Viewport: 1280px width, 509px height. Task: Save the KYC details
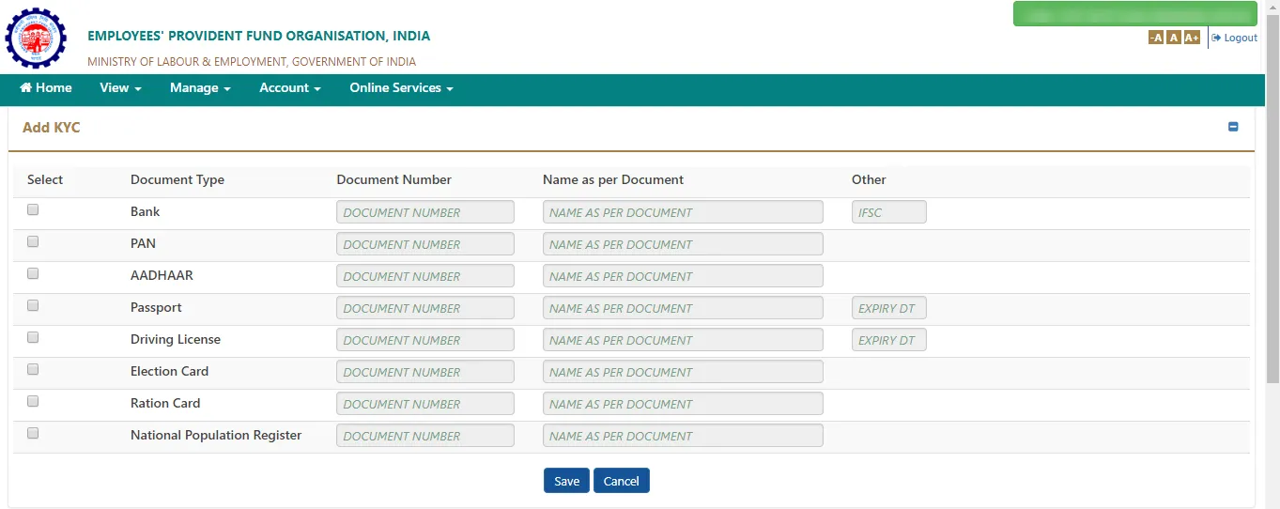coord(566,481)
